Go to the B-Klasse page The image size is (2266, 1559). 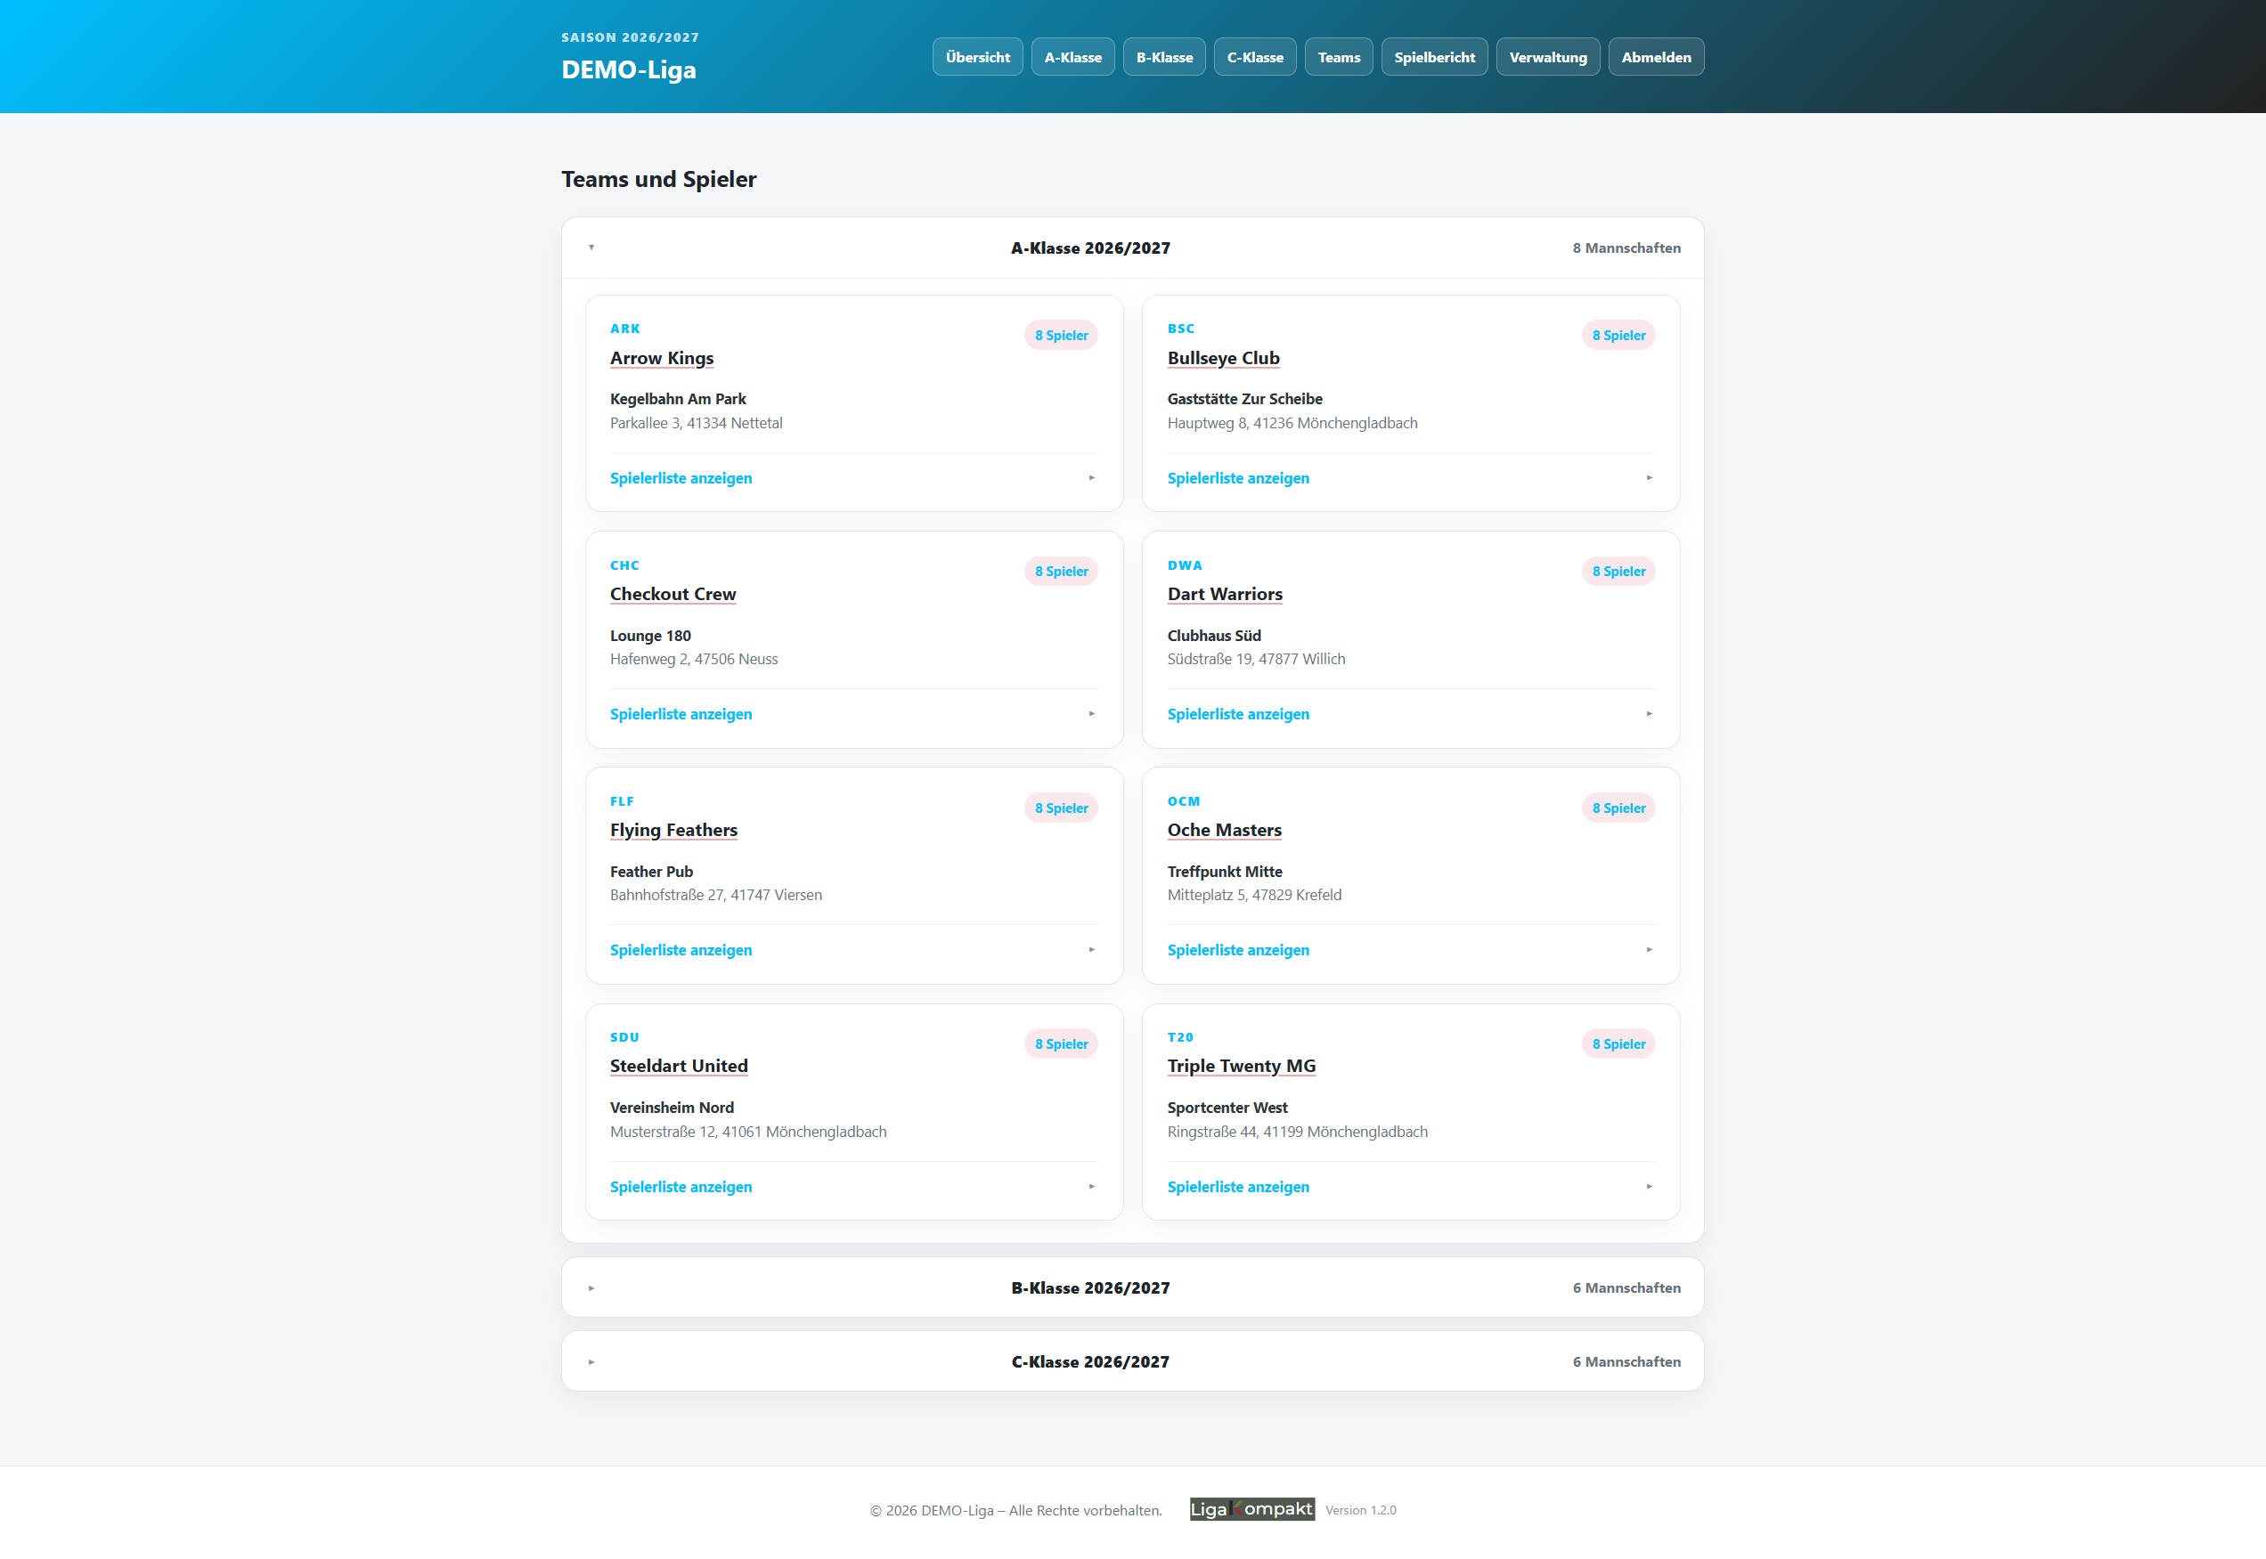1164,57
